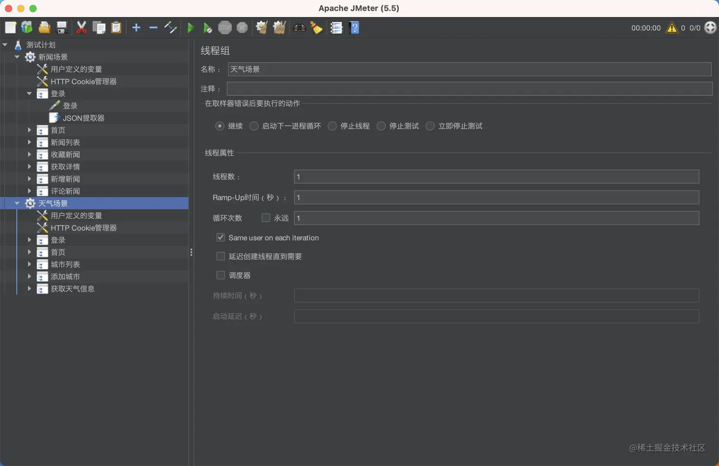Click the warning triangle log icon

pos(671,28)
